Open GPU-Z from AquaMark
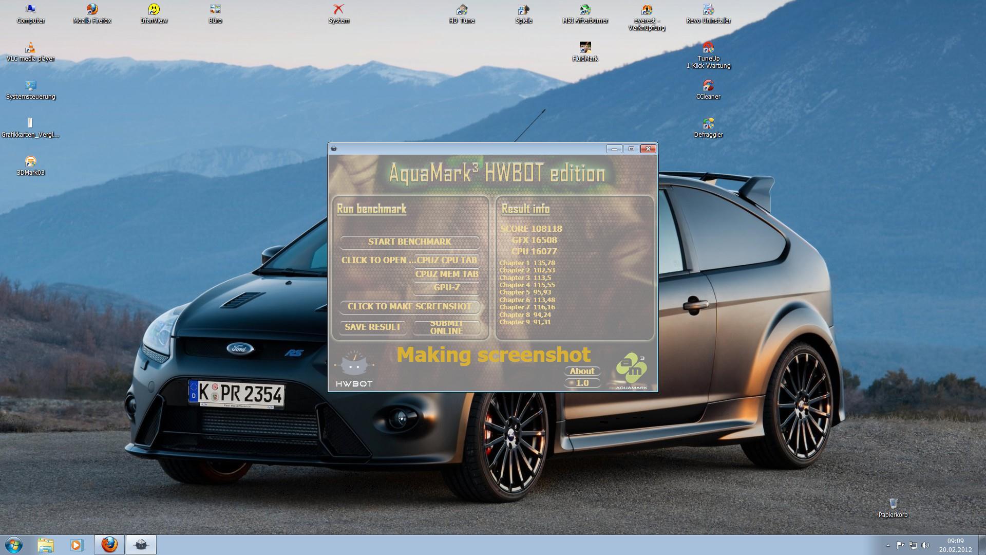Image resolution: width=986 pixels, height=555 pixels. (446, 287)
